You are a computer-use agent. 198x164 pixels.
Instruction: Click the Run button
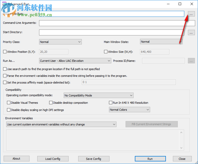click(x=150, y=159)
